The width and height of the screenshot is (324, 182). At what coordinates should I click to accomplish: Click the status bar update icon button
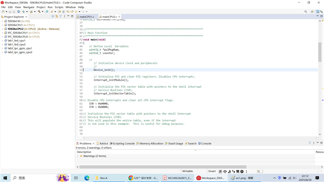point(259,171)
